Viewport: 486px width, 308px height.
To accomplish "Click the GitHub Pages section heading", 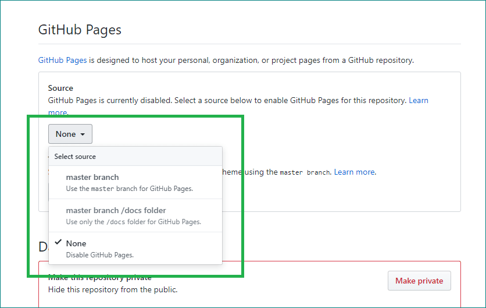I will (80, 30).
